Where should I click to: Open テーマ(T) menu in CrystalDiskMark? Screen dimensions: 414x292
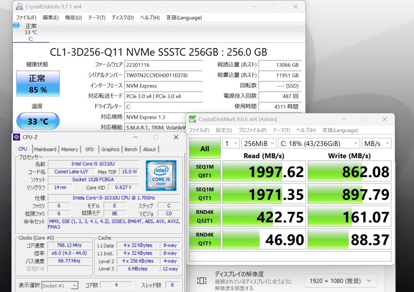(281, 130)
